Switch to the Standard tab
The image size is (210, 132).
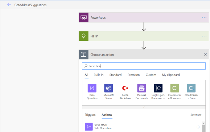tap(115, 75)
